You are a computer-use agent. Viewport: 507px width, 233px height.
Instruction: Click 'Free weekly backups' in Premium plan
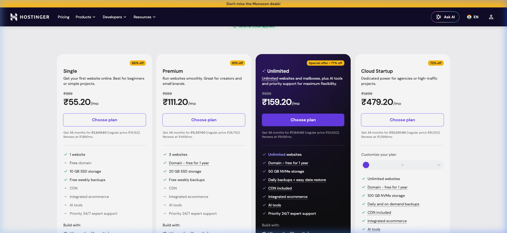coord(187,180)
